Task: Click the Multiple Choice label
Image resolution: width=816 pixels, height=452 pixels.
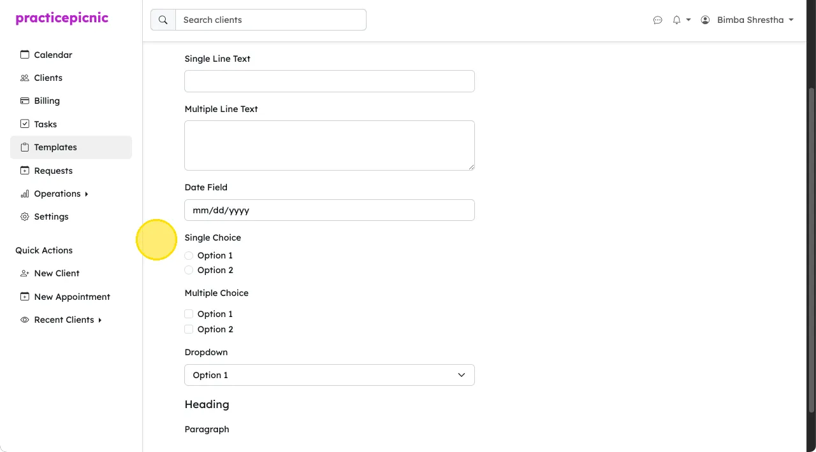Action: [x=217, y=293]
